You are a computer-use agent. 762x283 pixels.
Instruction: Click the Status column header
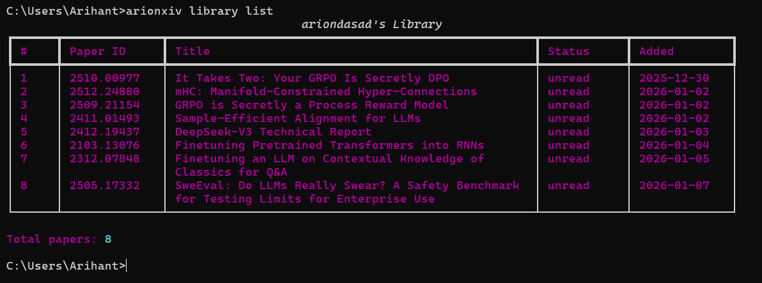[x=568, y=51]
